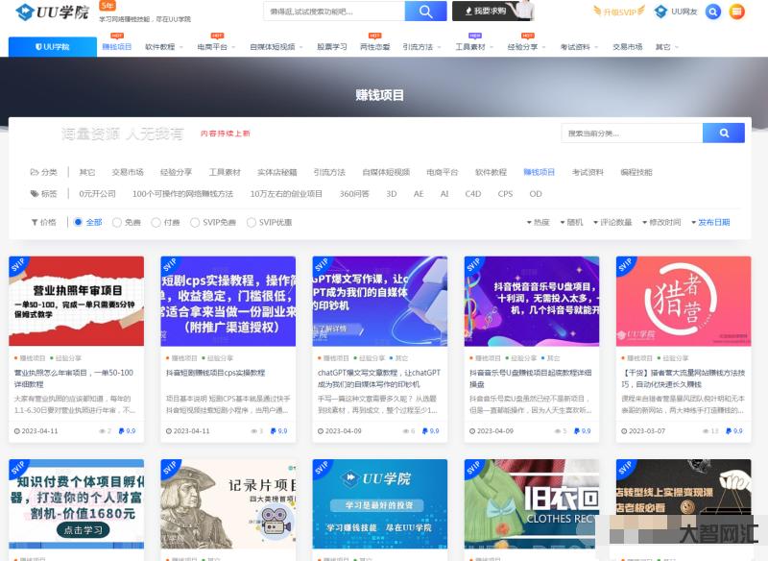Open the 短剧cps实操教程 thumbnail
Image resolution: width=768 pixels, height=561 pixels.
pos(228,301)
